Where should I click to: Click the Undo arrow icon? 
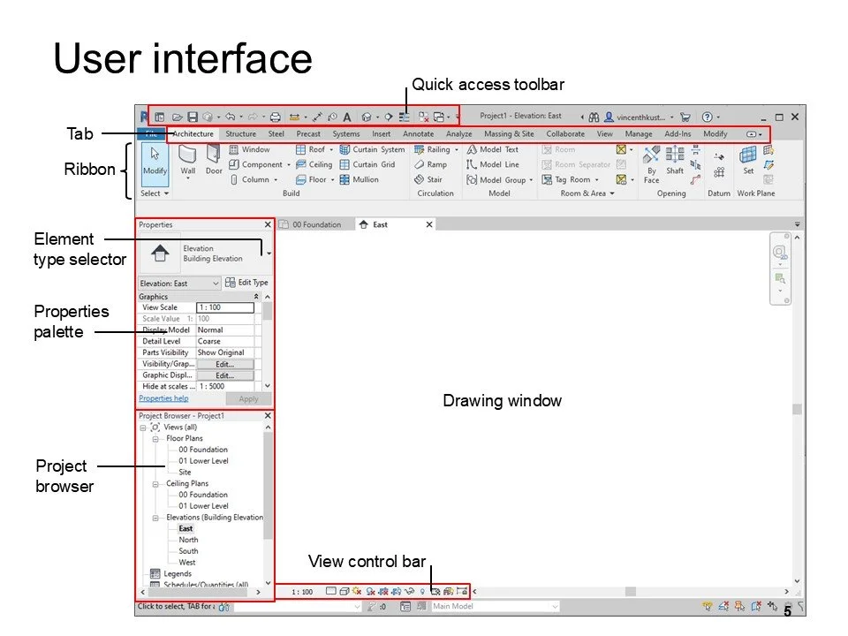(x=231, y=117)
